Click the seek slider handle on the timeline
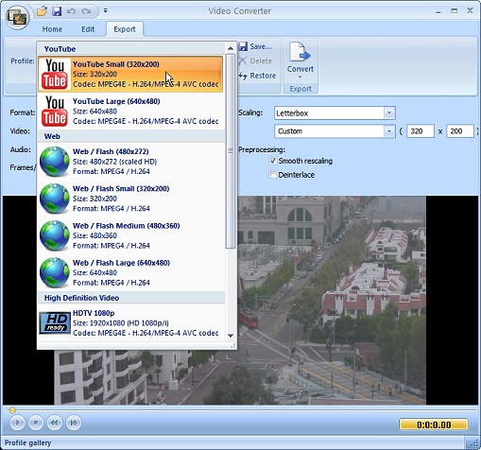Screen dimensions: 481x450 12,410
